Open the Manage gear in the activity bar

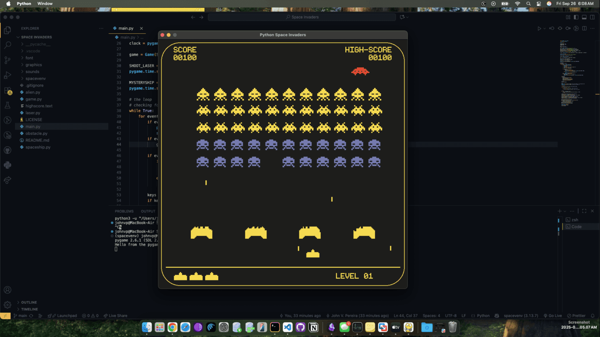[7, 305]
